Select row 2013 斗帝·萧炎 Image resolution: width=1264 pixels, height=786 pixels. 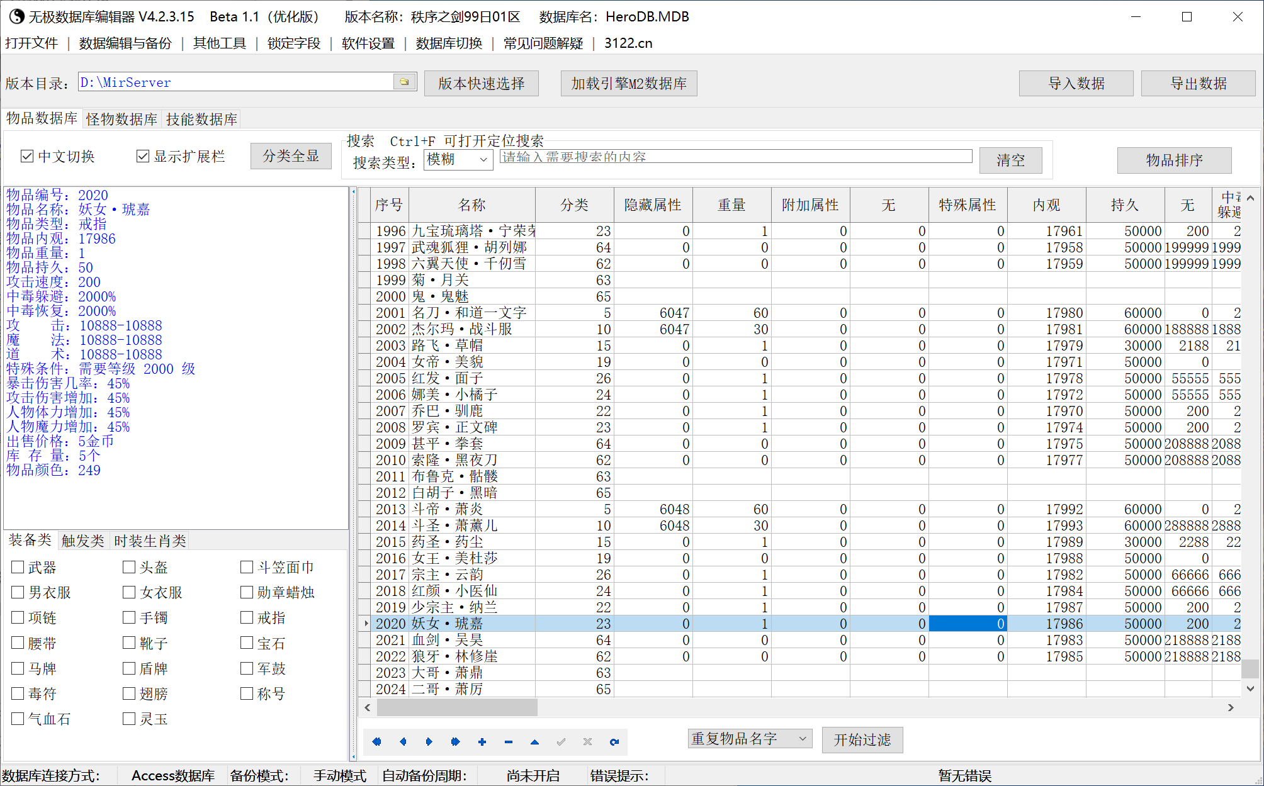pos(799,509)
